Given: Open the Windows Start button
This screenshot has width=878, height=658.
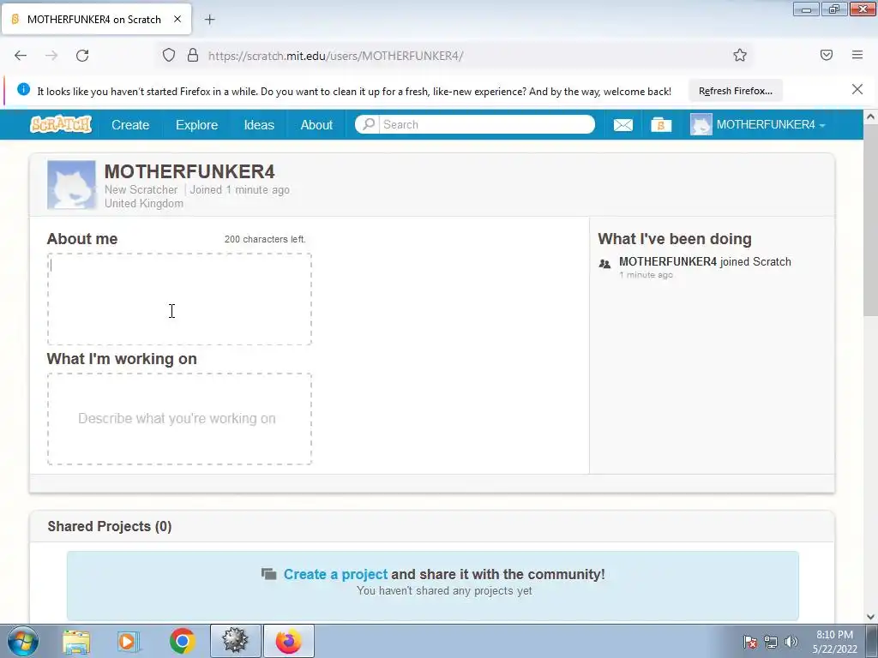Looking at the screenshot, I should (22, 641).
